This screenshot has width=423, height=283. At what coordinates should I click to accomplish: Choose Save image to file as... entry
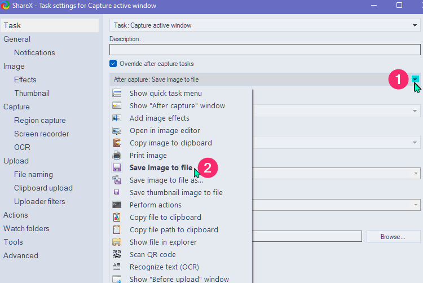pyautogui.click(x=181, y=180)
